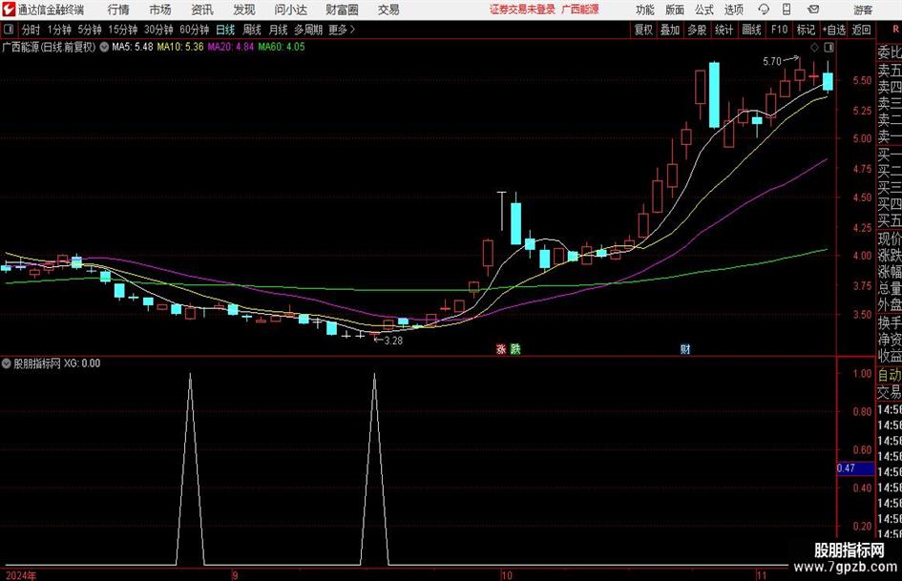This screenshot has width=902, height=581.
Task: Open the F10 company info button
Action: point(779,30)
